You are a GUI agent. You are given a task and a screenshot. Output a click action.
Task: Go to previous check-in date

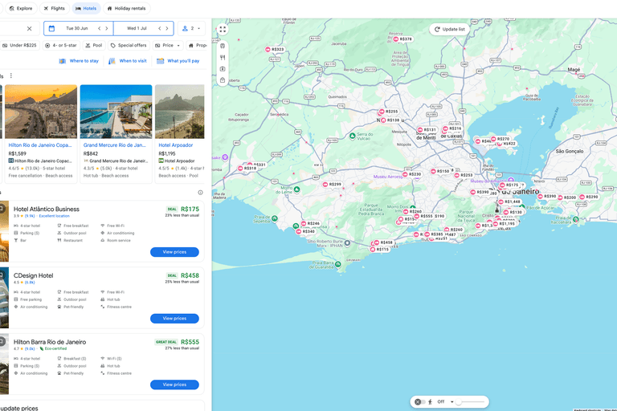99,28
